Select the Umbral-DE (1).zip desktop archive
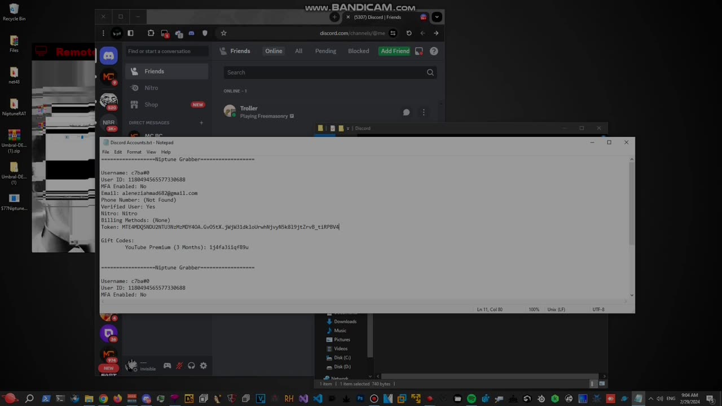The height and width of the screenshot is (406, 722). click(14, 142)
